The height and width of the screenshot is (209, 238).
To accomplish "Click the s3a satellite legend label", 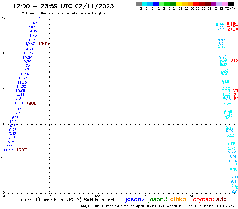I will (x=222, y=199).
